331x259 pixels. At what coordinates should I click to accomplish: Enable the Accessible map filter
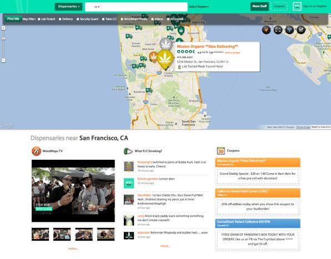pos(168,19)
